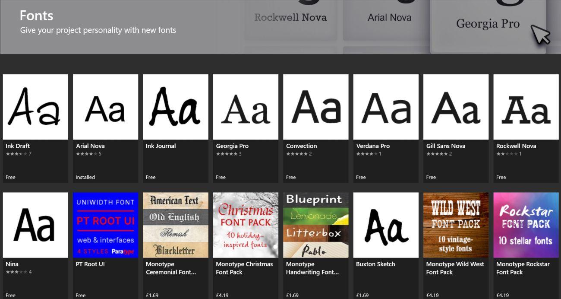The image size is (561, 299).
Task: Open the Nina font thumbnail
Action: pyautogui.click(x=35, y=225)
